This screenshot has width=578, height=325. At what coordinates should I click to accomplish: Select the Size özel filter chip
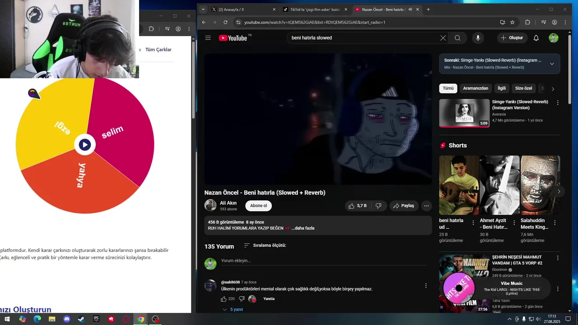(524, 88)
